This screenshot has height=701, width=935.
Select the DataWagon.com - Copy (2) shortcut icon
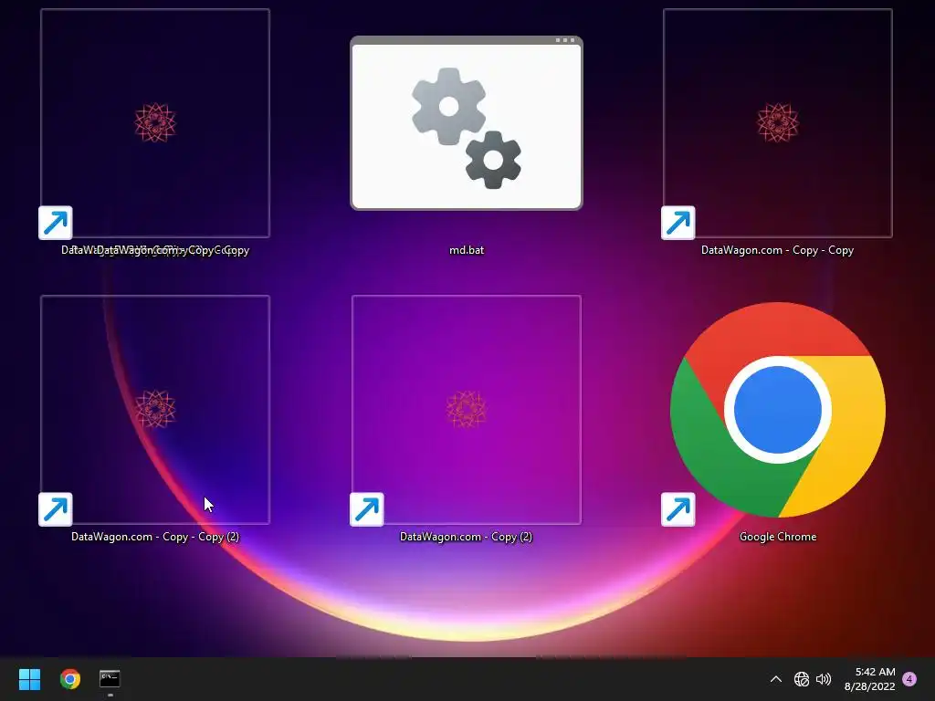click(467, 410)
